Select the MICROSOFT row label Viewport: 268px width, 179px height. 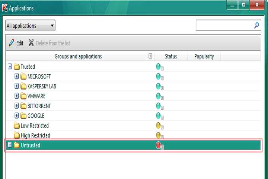[39, 76]
